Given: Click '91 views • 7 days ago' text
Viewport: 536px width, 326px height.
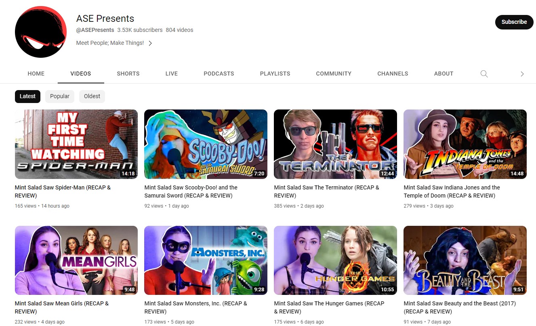Looking at the screenshot, I should point(427,322).
